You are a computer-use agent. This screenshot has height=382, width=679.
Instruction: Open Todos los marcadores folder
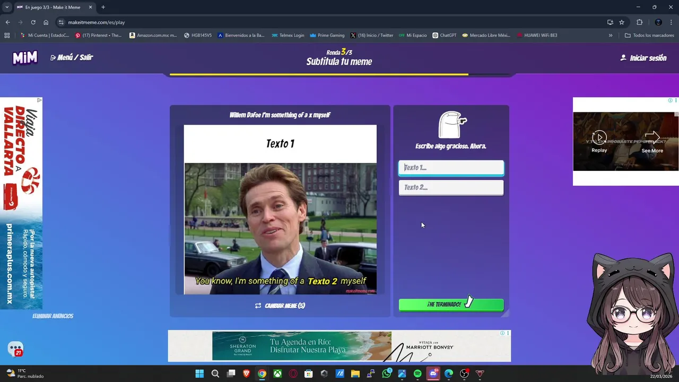click(x=649, y=36)
